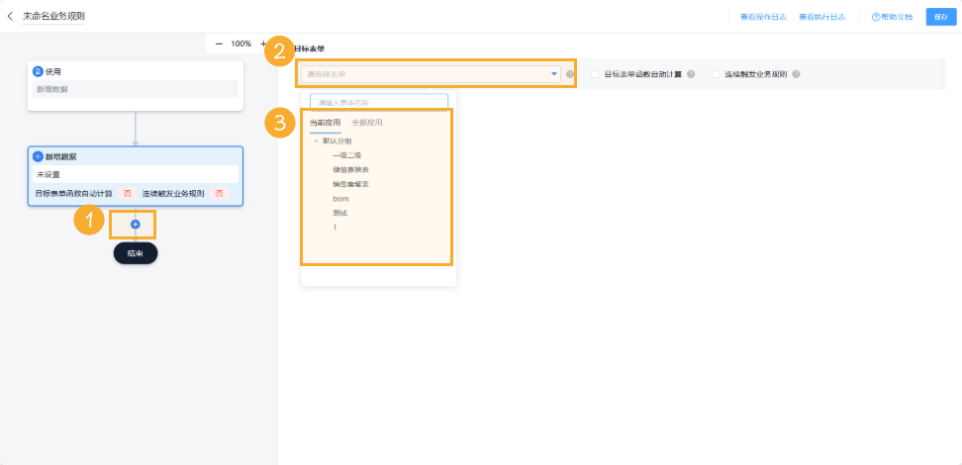The width and height of the screenshot is (962, 465).
Task: Select the 使用 trigger node icon
Action: tap(38, 71)
